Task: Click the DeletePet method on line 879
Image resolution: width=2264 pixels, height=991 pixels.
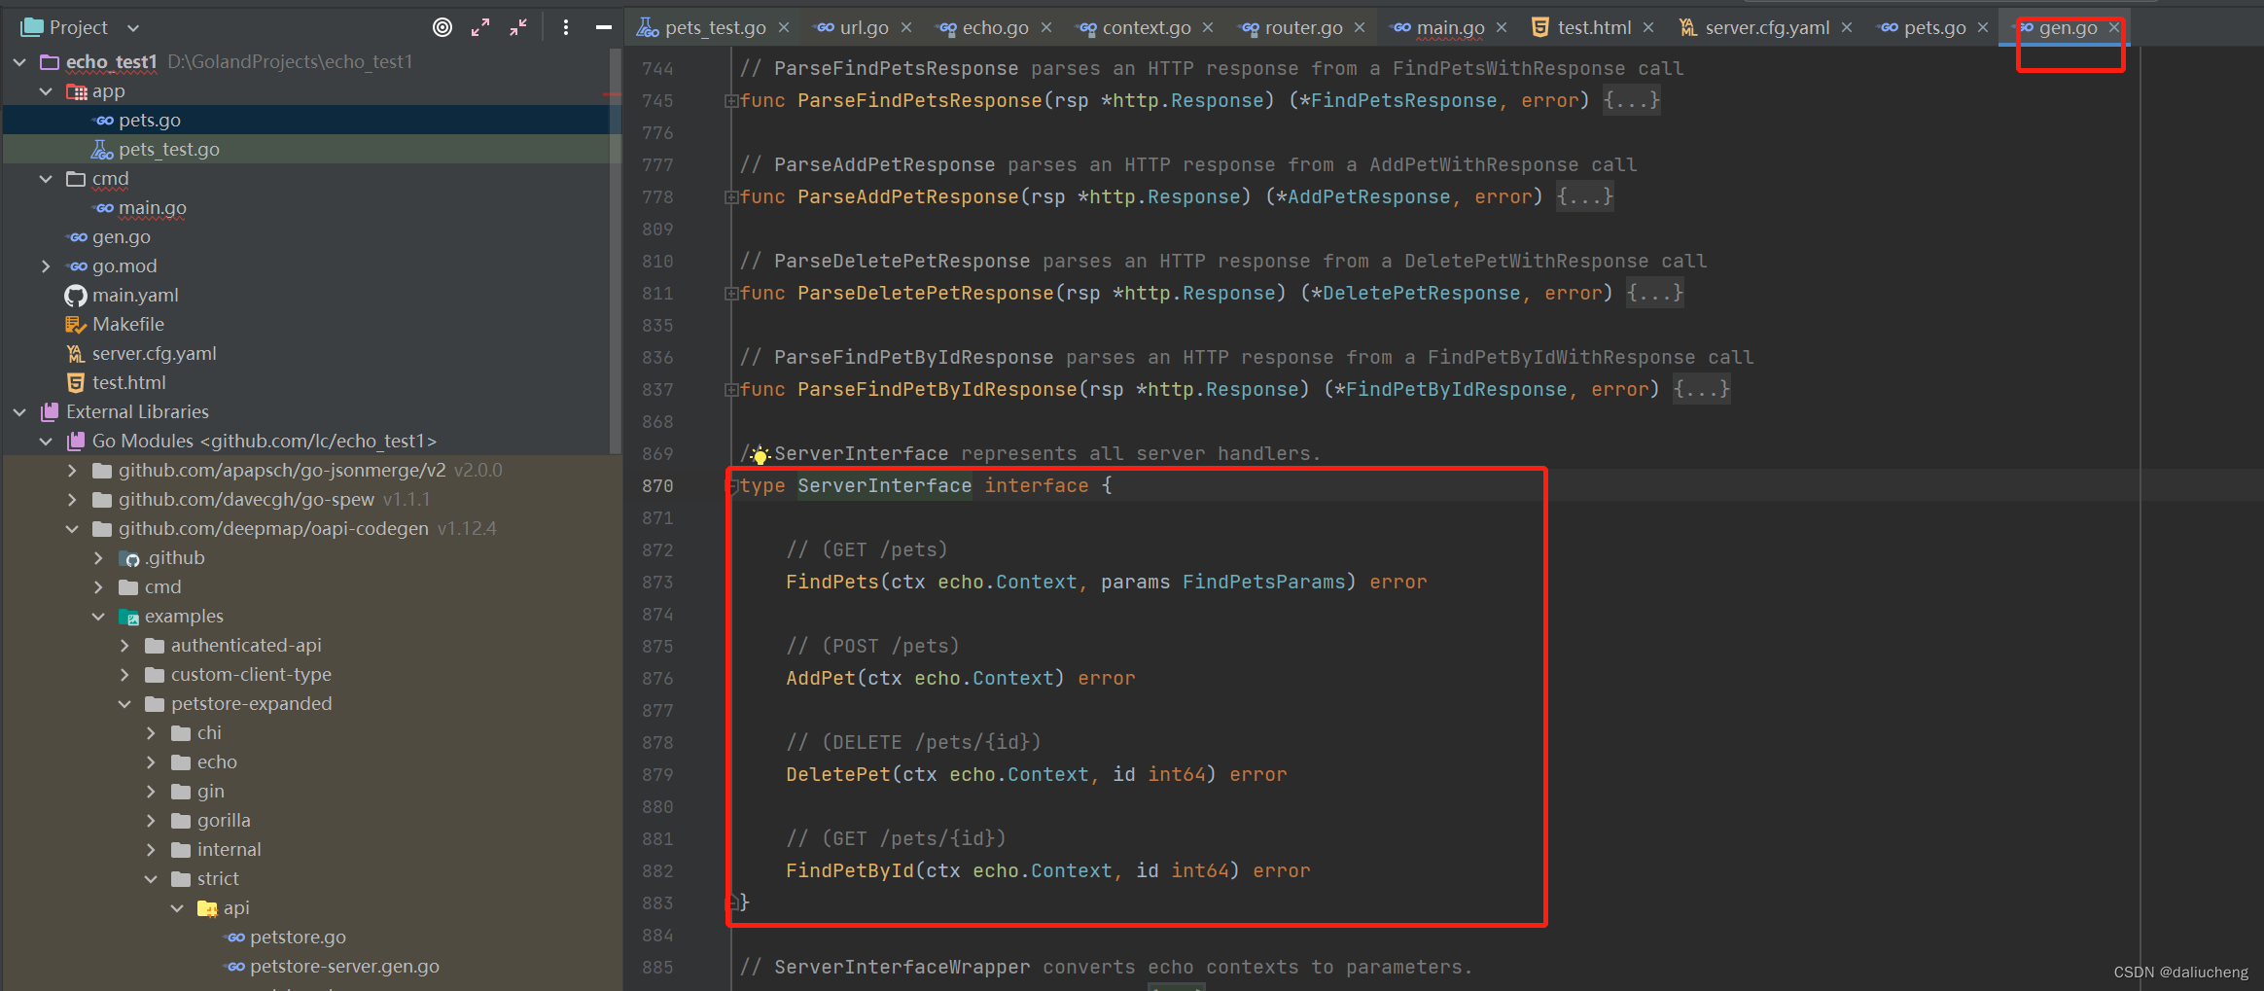Action: click(x=838, y=775)
